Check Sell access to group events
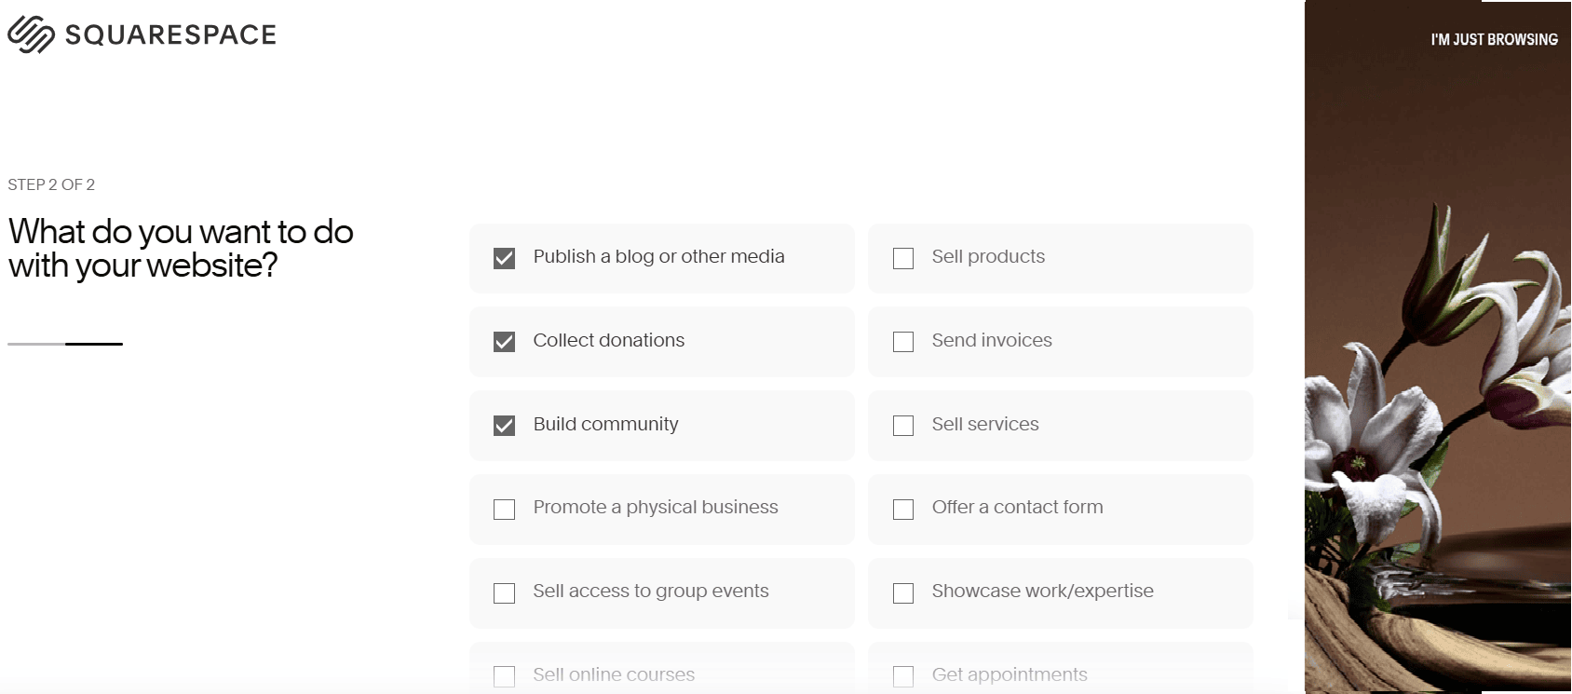The height and width of the screenshot is (694, 1572). coord(505,592)
